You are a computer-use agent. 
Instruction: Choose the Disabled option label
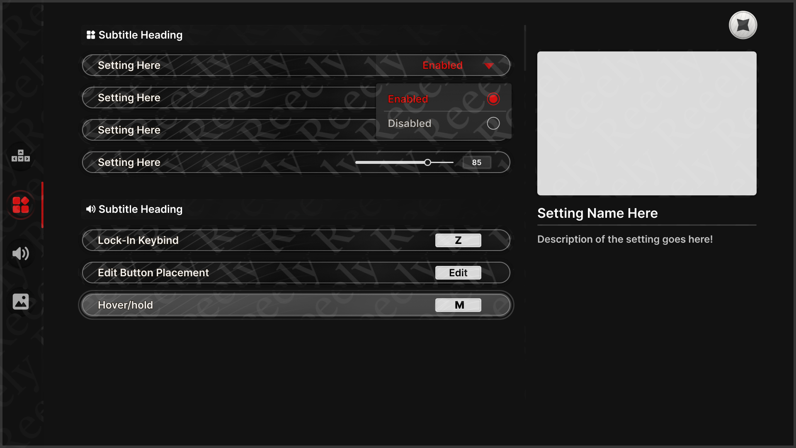click(x=409, y=123)
